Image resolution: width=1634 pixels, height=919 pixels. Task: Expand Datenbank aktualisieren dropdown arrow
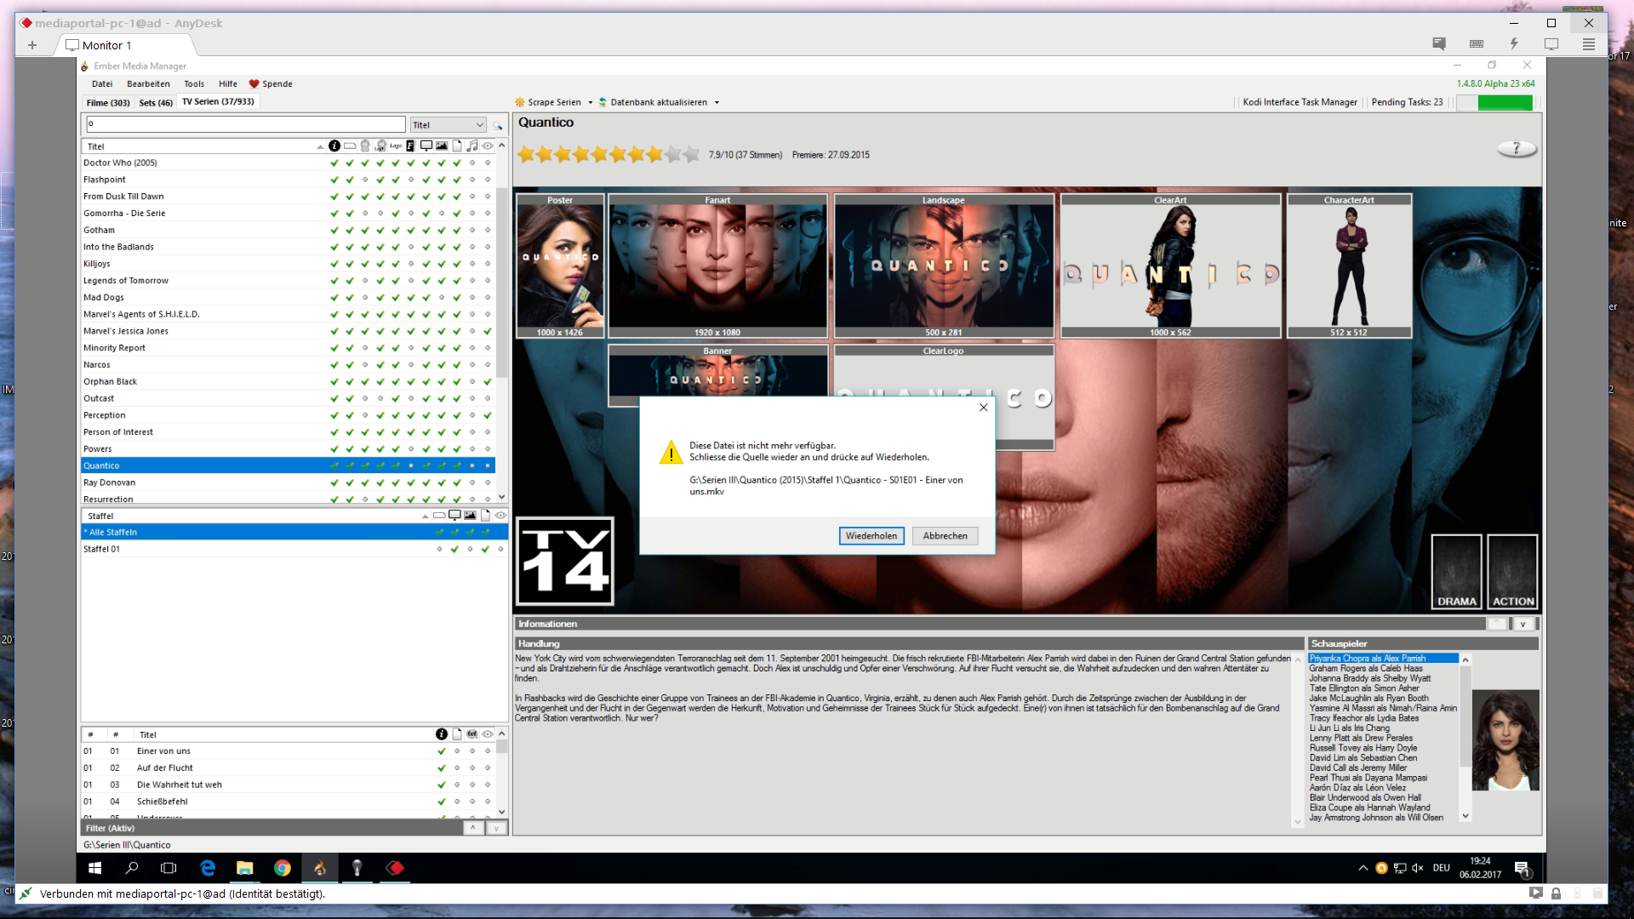[x=717, y=102]
